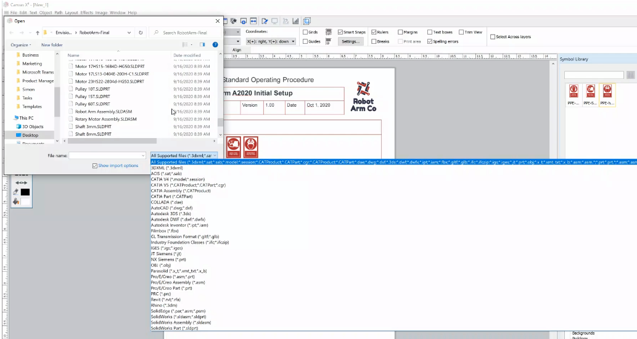637x339 pixels.
Task: Open the Coordinates direction dropdown
Action: click(293, 41)
